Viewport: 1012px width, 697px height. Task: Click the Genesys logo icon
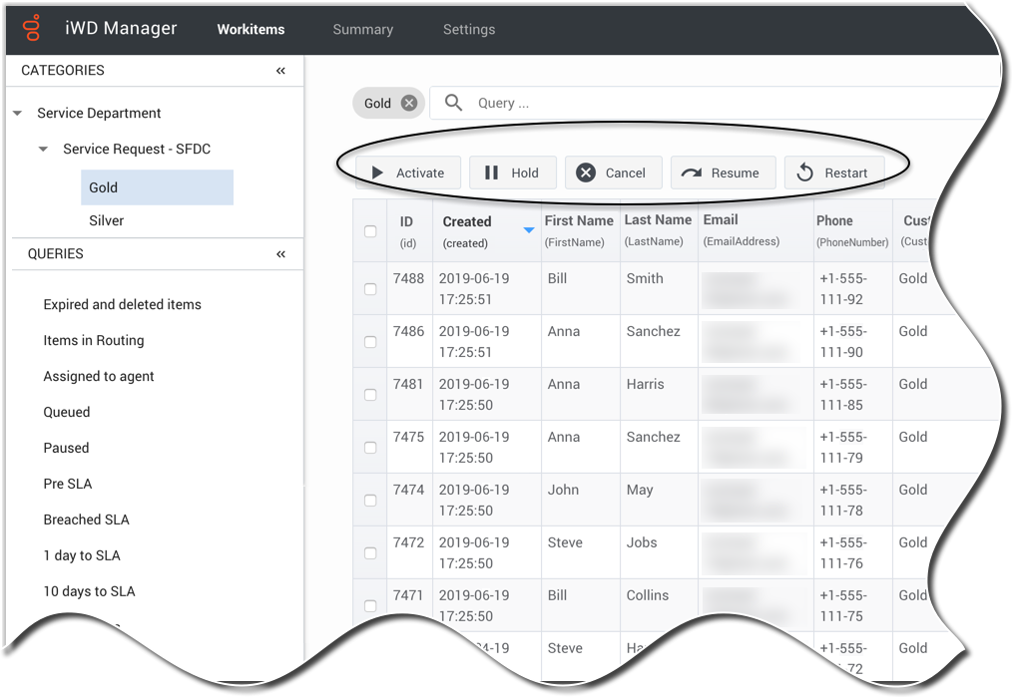(x=33, y=28)
